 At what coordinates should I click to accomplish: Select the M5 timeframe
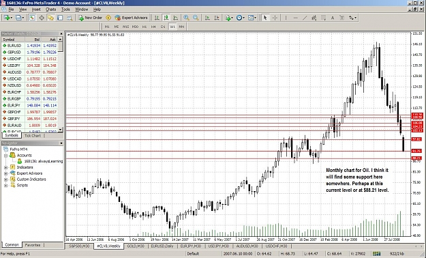tap(117, 27)
